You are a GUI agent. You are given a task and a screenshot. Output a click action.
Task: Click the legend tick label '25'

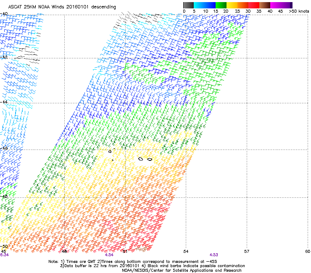(x=237, y=11)
